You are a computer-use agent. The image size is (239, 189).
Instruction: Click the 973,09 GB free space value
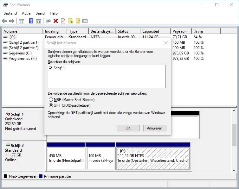pyautogui.click(x=181, y=53)
